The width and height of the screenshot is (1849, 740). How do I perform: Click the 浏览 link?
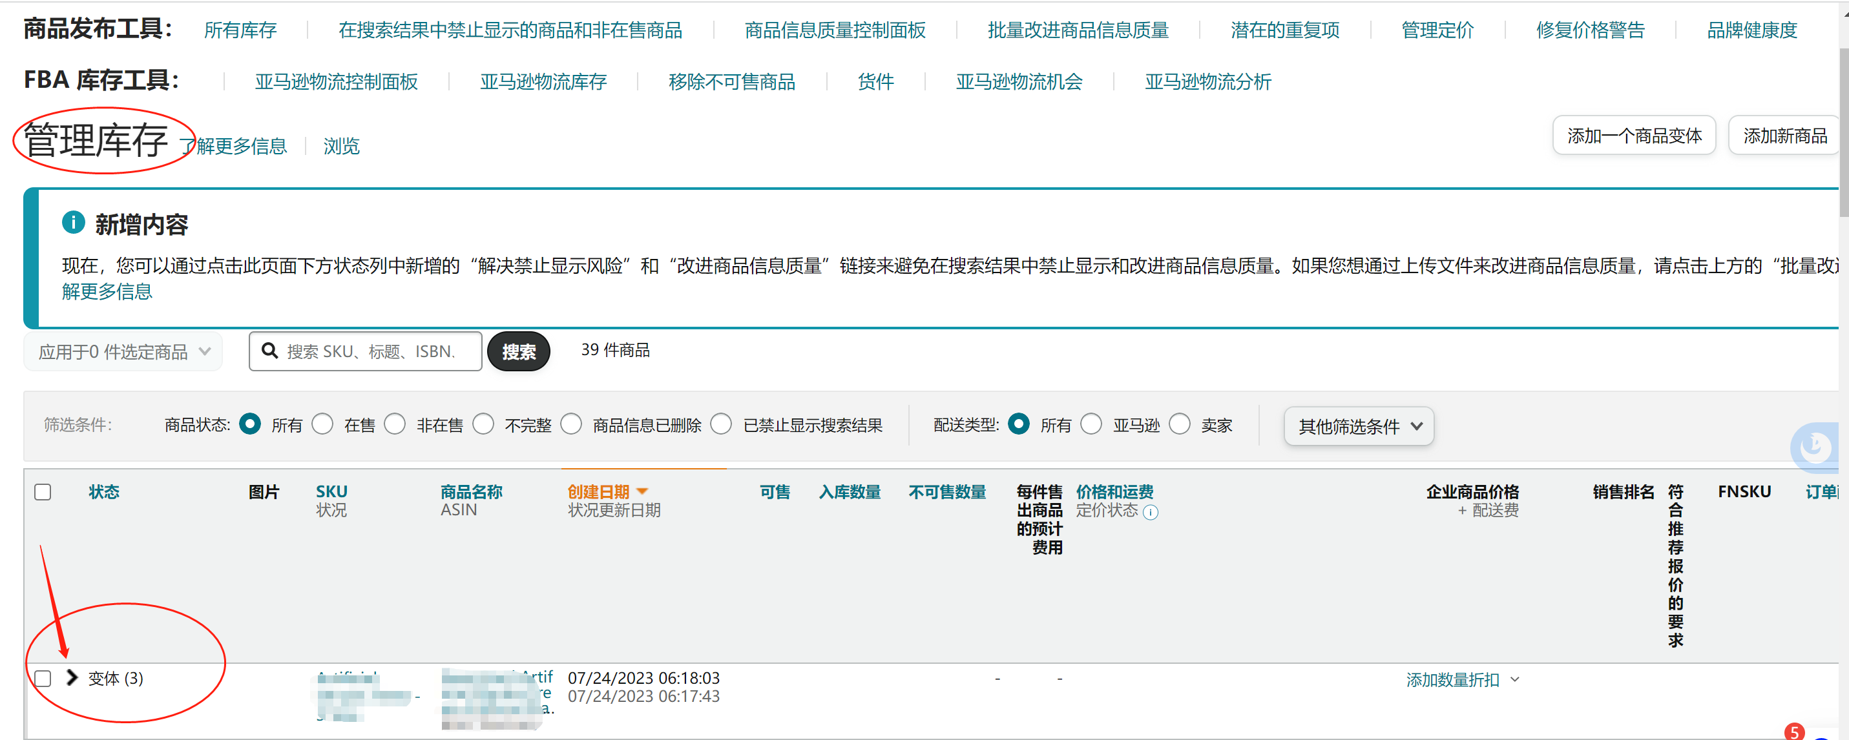(x=342, y=147)
